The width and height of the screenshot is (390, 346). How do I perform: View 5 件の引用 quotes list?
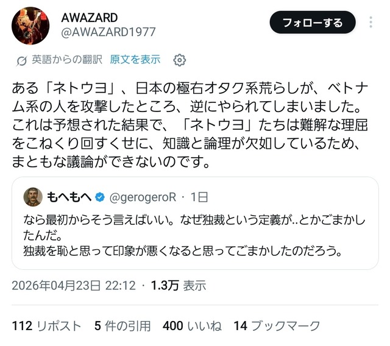(x=122, y=326)
